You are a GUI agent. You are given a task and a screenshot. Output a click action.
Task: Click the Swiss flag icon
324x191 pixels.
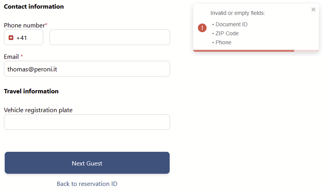point(11,38)
